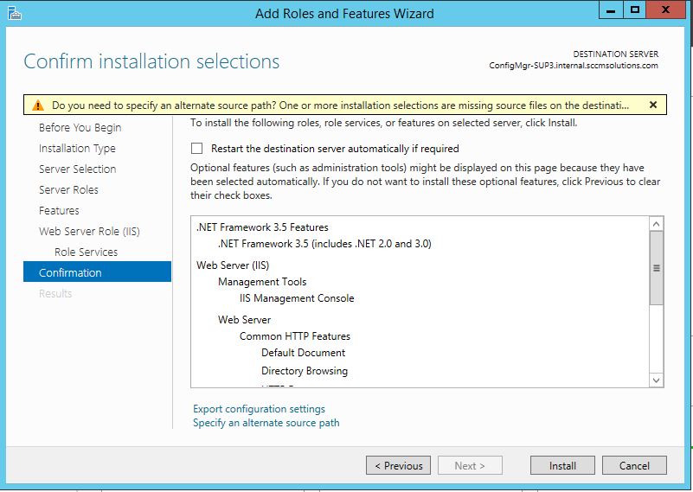
Task: Enable automatic restart of destination server
Action: click(x=197, y=149)
